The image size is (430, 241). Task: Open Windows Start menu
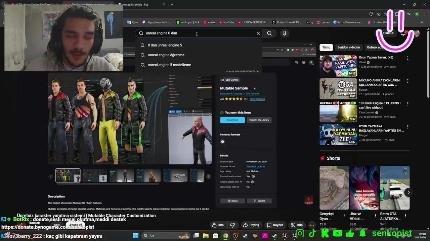tap(136, 236)
